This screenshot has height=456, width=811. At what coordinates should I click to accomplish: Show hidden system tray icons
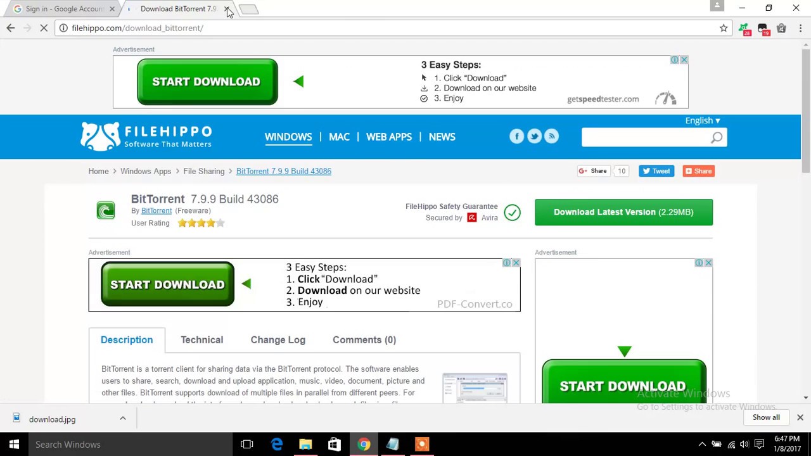702,444
